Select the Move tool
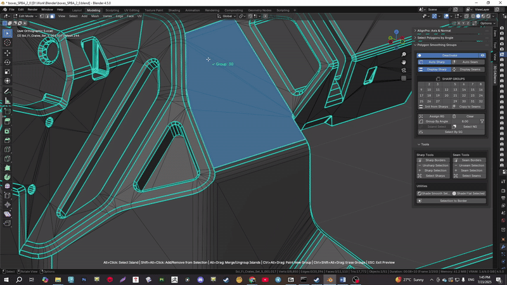The width and height of the screenshot is (507, 285). [x=8, y=53]
